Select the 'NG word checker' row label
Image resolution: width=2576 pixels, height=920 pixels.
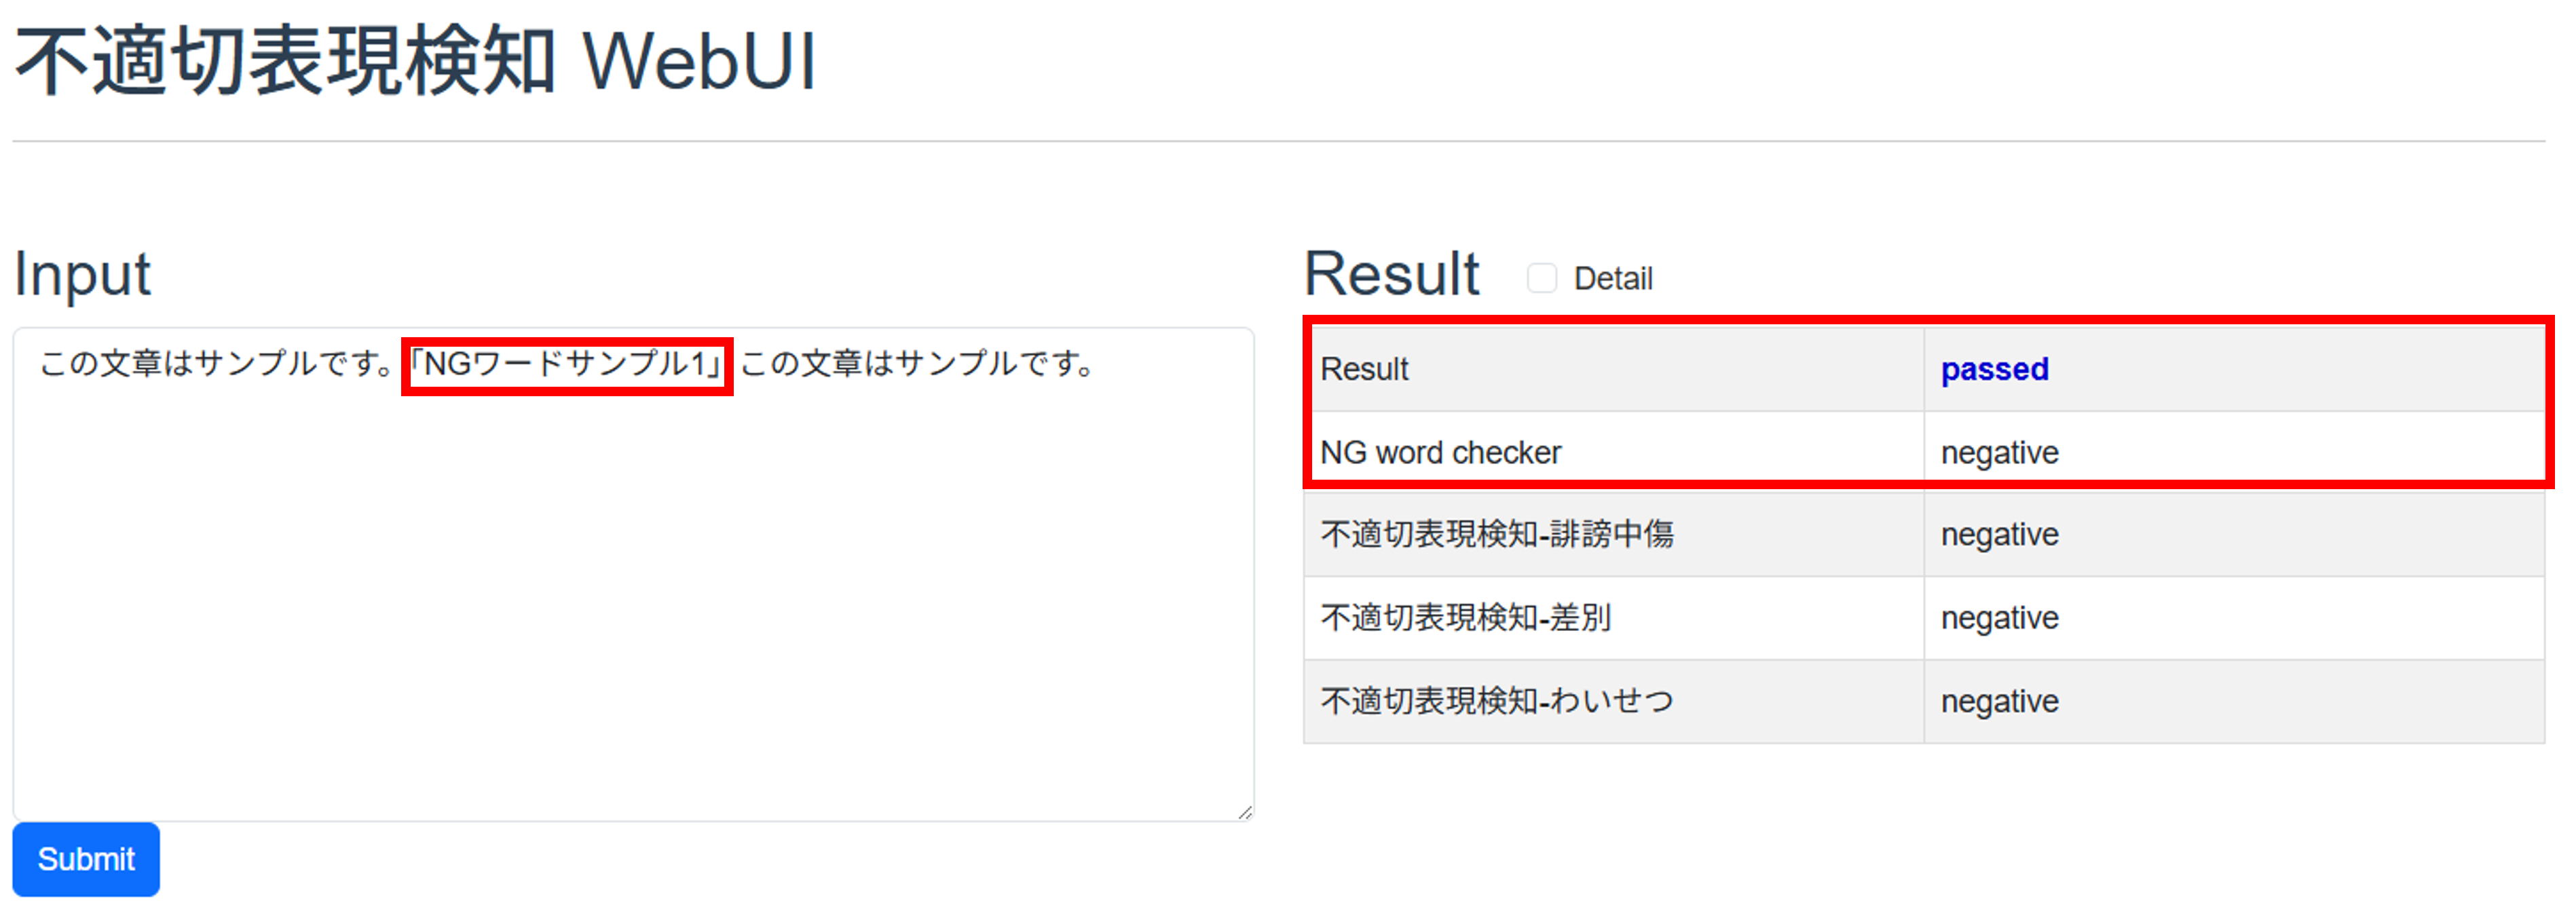1440,453
